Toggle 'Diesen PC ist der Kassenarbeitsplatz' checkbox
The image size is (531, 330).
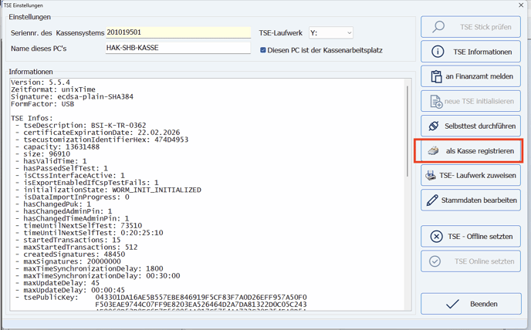(263, 51)
